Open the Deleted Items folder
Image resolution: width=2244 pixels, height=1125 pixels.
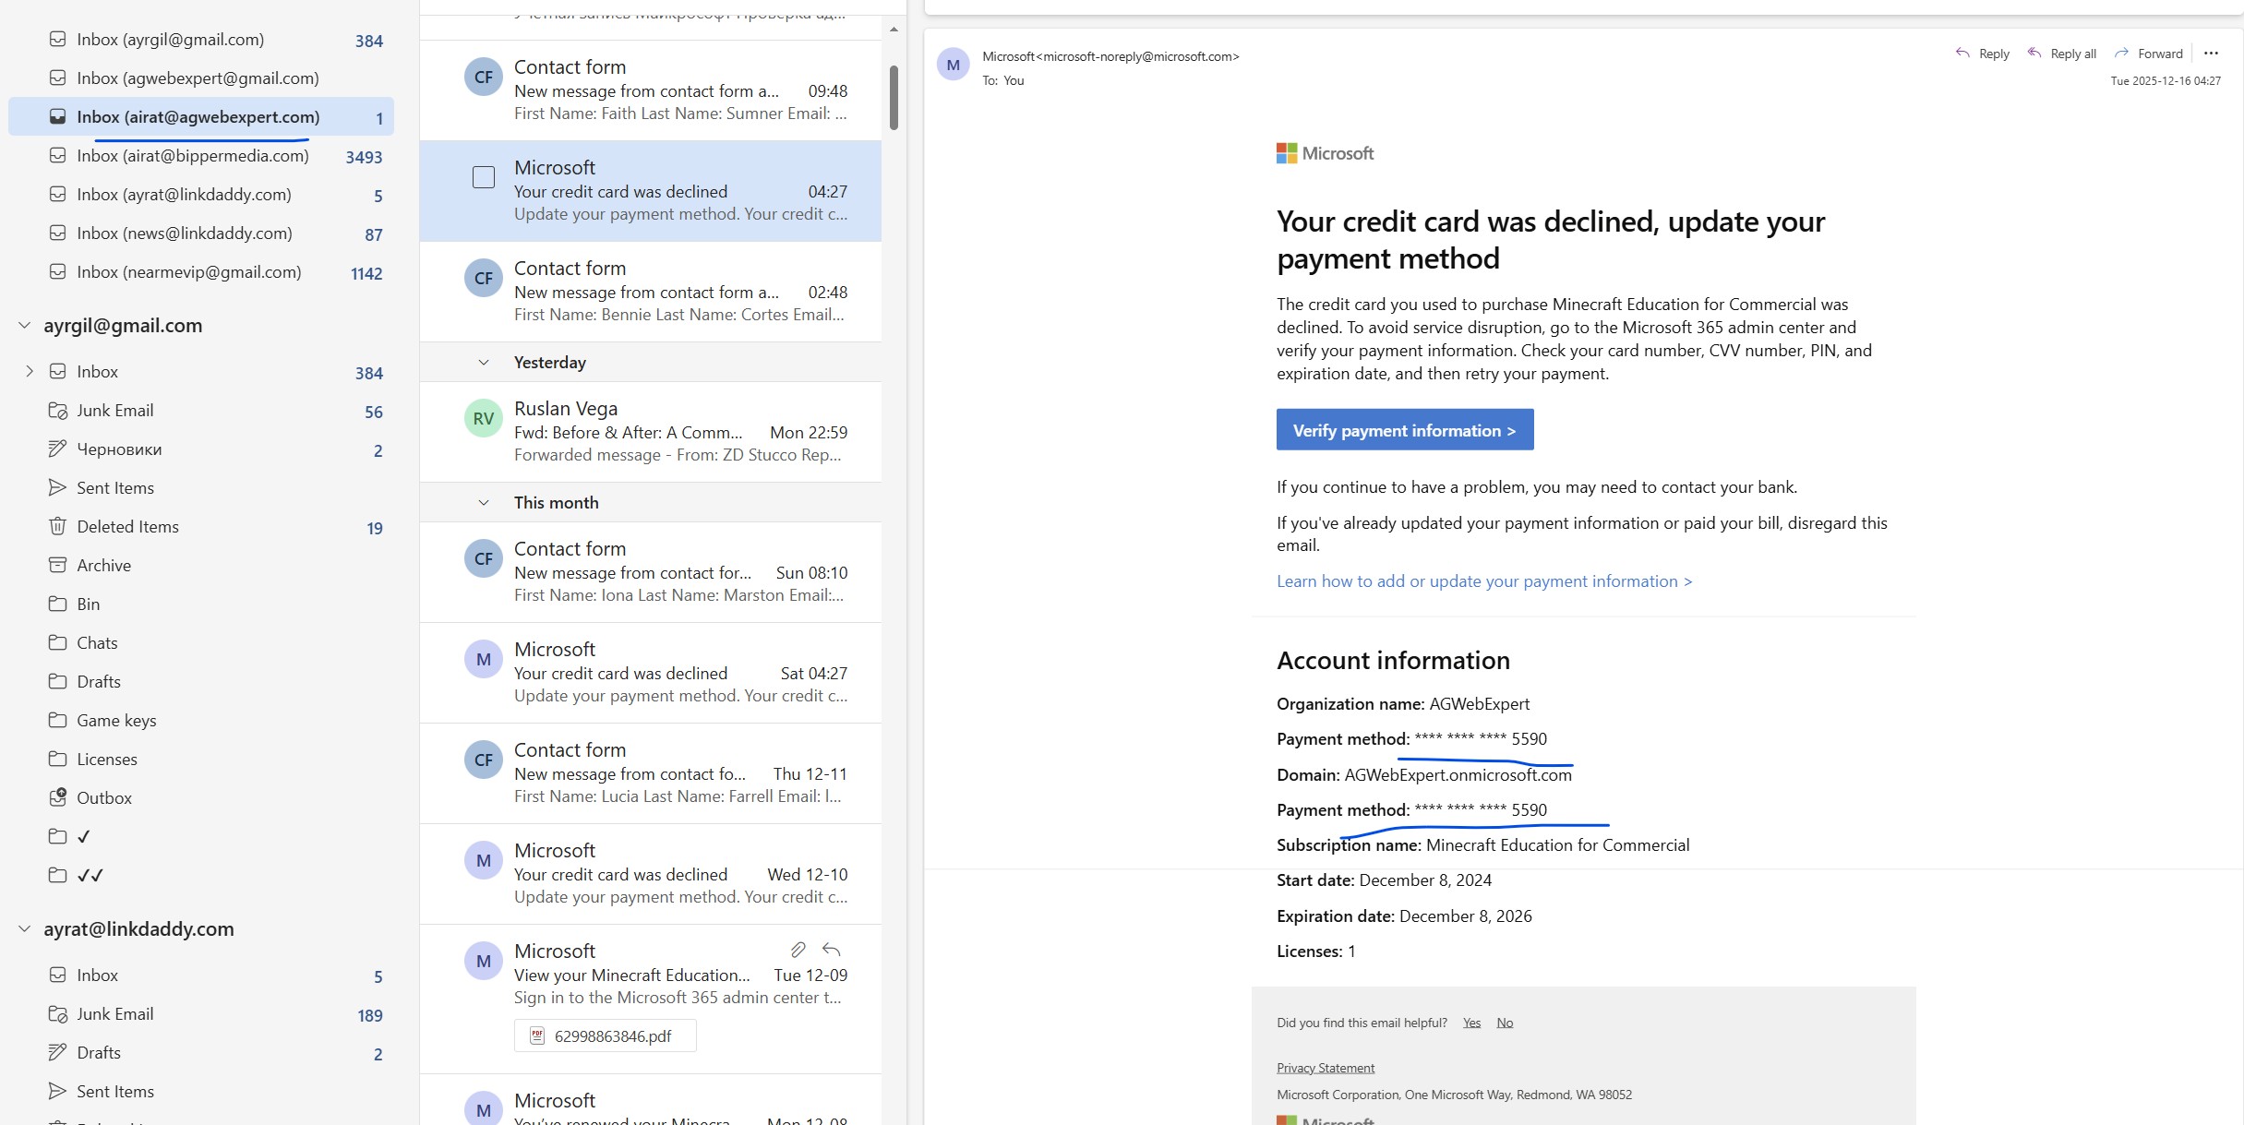click(201, 527)
